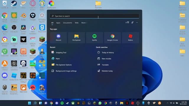Click the Wi-Fi network tray icon
189x106 pixels.
point(171,103)
